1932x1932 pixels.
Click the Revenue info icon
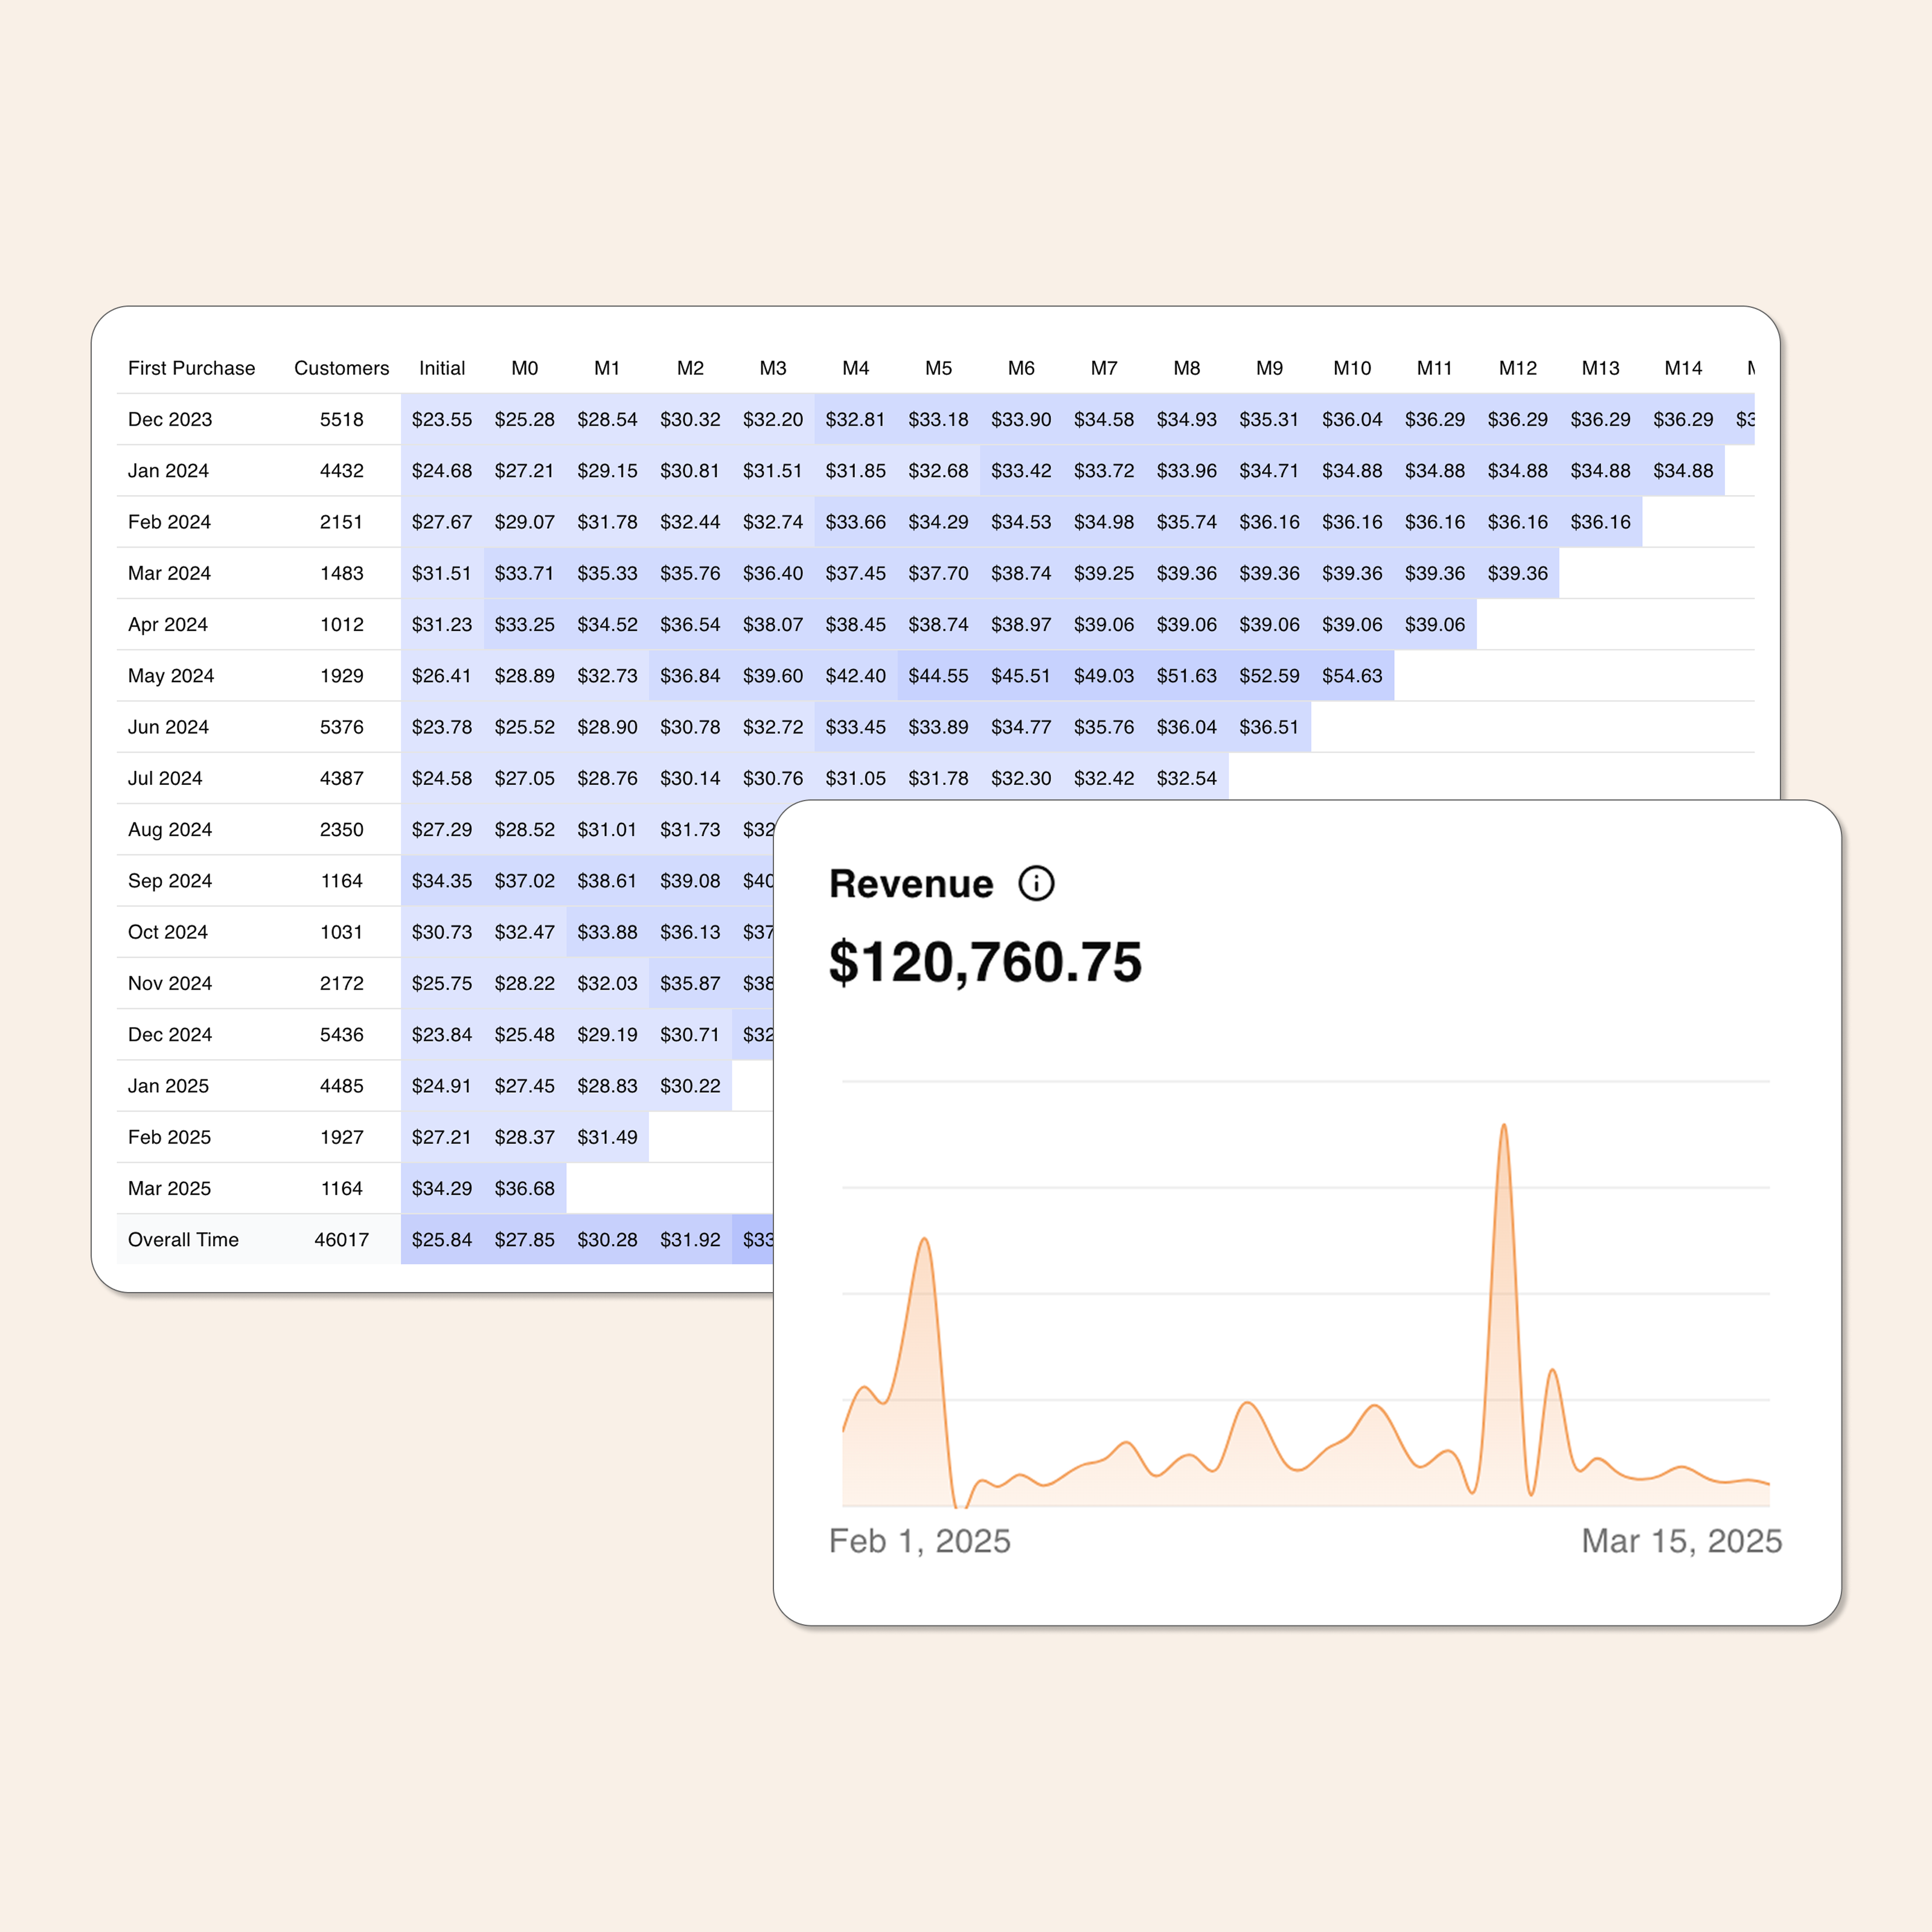(x=1036, y=883)
